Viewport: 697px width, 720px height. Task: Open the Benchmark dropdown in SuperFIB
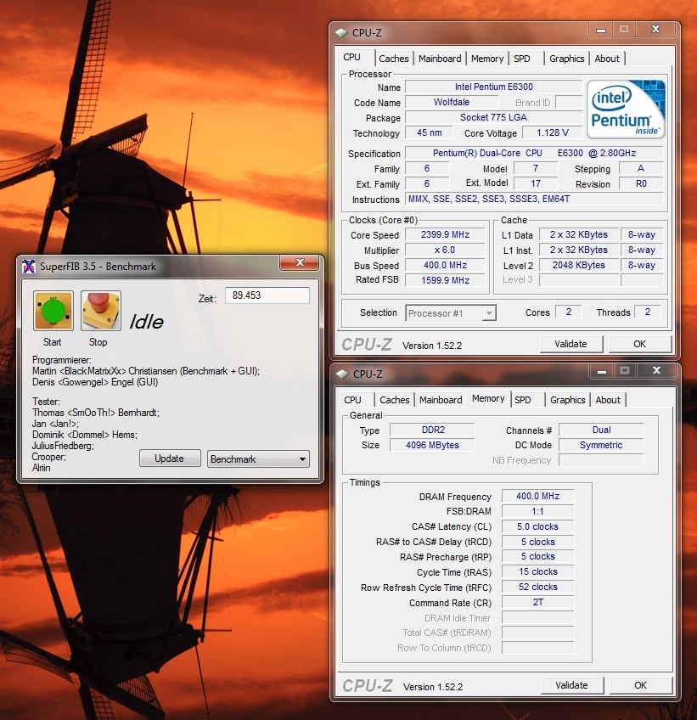[x=258, y=458]
